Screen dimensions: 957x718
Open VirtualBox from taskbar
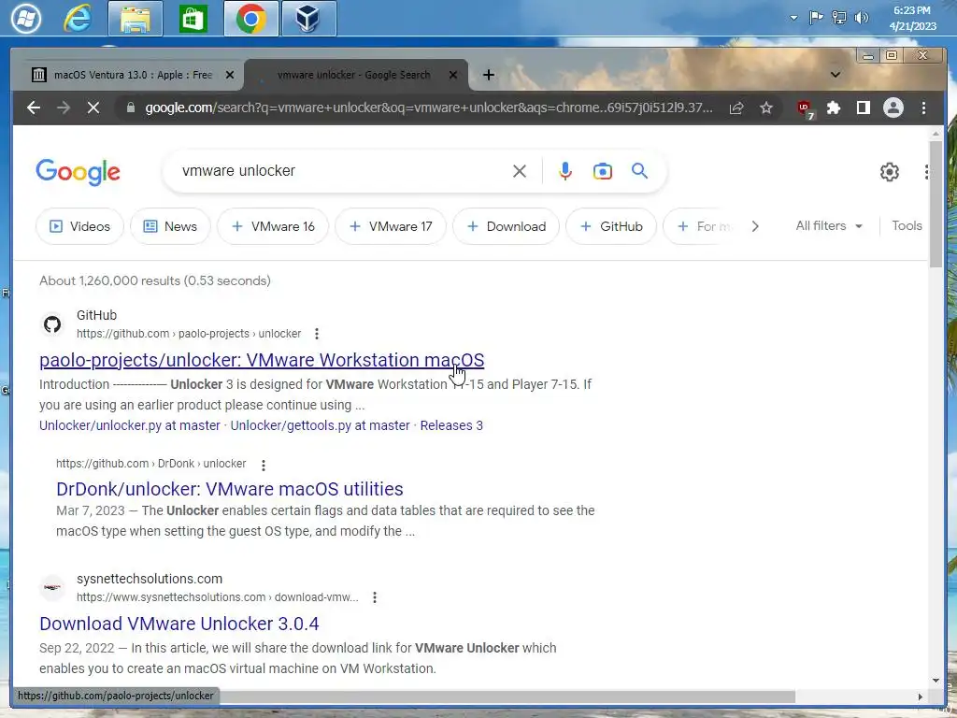[x=308, y=19]
